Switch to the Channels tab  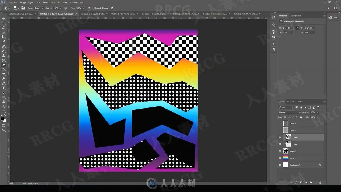tap(291, 102)
